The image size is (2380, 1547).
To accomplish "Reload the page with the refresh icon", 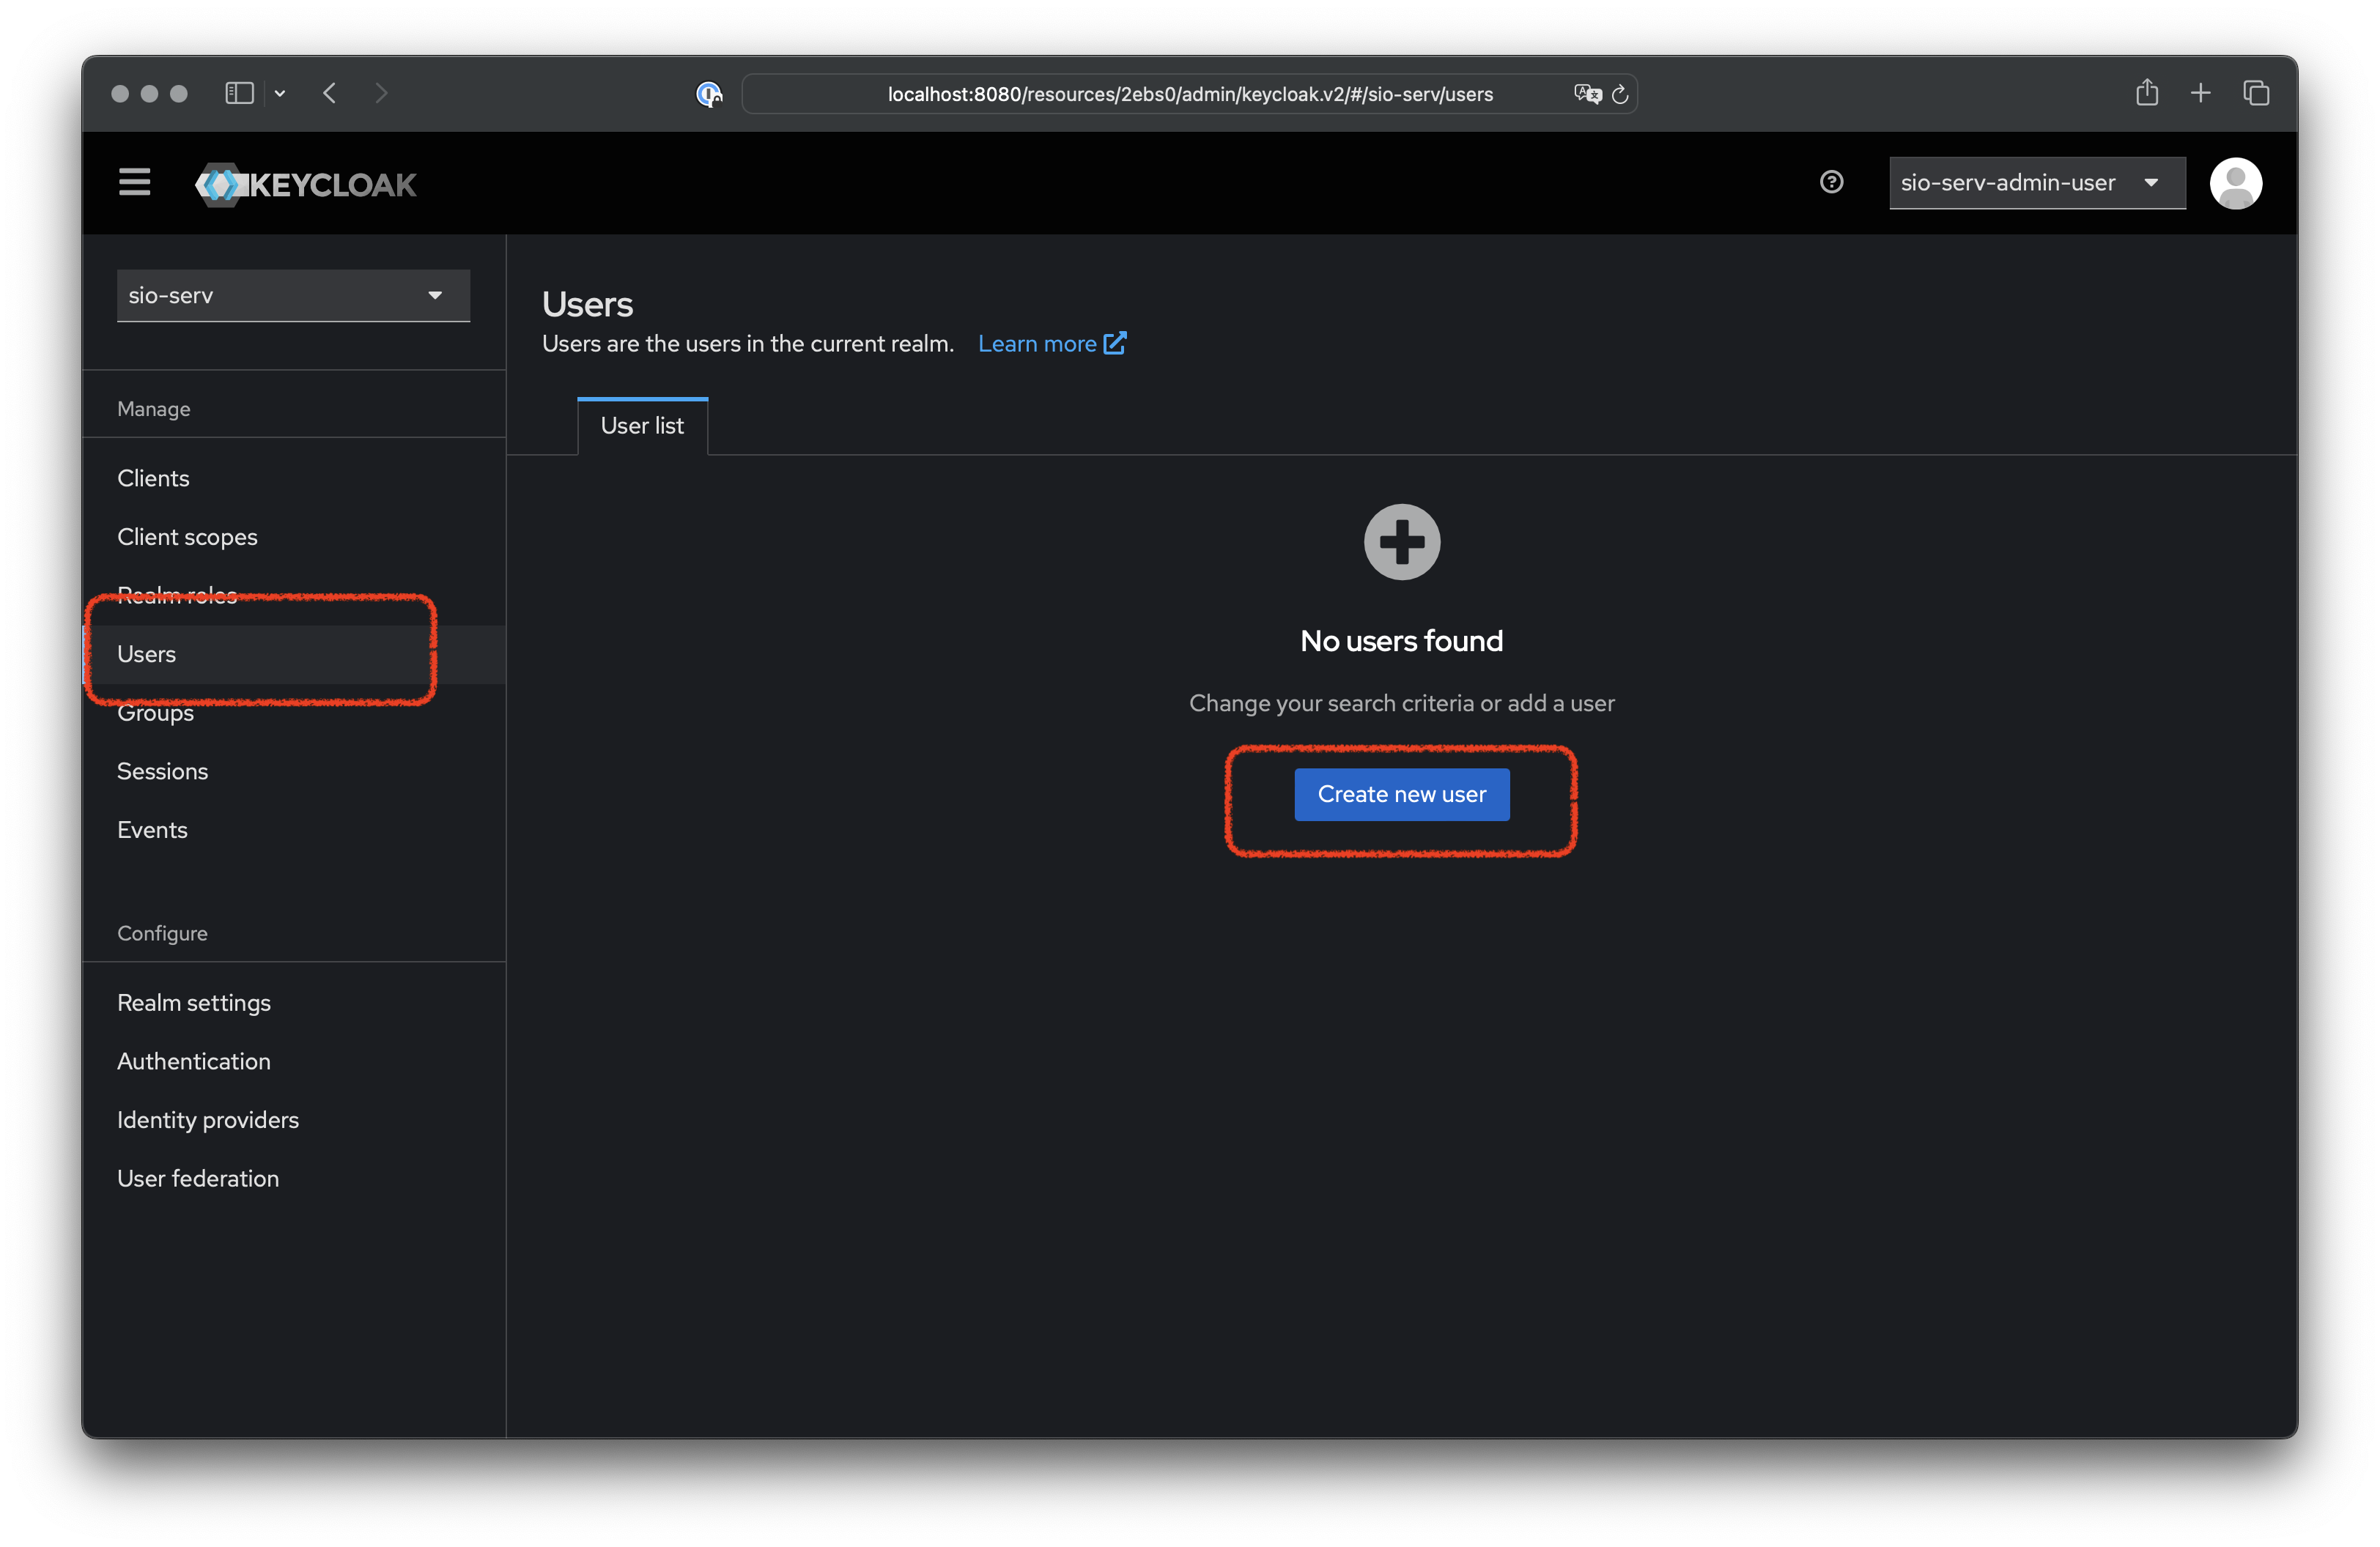I will pos(1620,94).
